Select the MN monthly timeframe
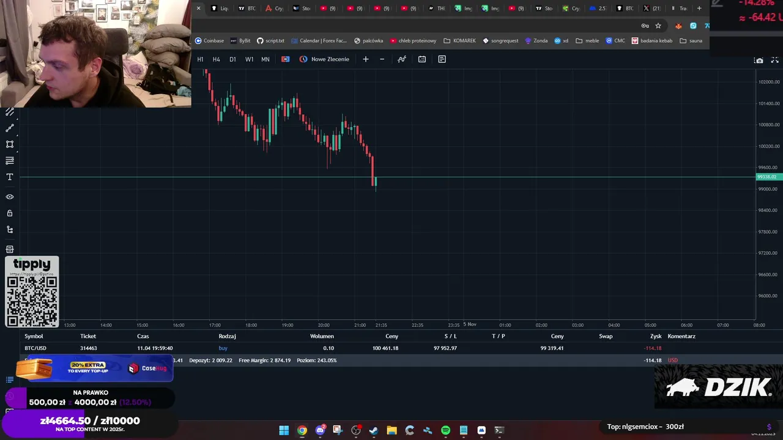This screenshot has width=783, height=440. click(265, 59)
